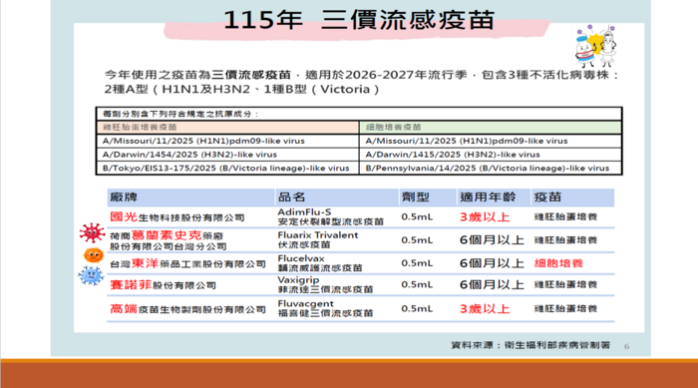This screenshot has height=388, width=698.
Task: Click '0.5mL' in the Vaxigrip row
Action: 417,284
